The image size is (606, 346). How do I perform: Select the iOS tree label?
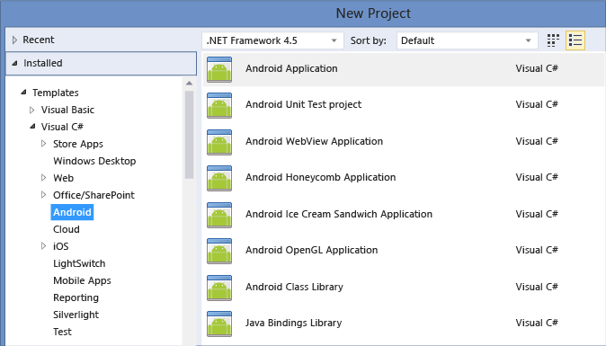[x=60, y=246]
